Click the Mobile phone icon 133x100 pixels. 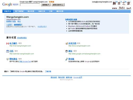click(66, 59)
